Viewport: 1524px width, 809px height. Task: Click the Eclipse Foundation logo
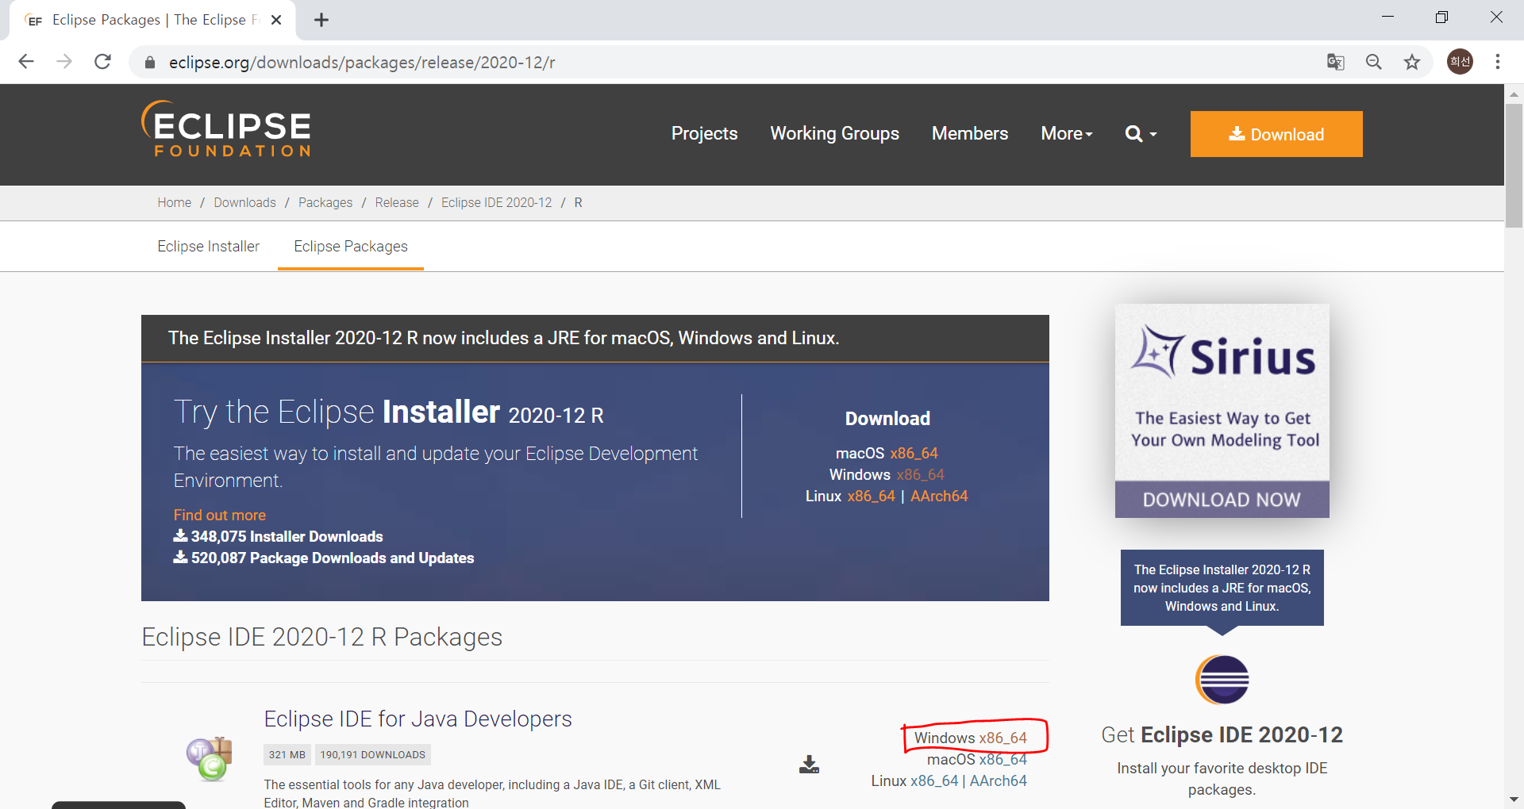click(x=226, y=128)
